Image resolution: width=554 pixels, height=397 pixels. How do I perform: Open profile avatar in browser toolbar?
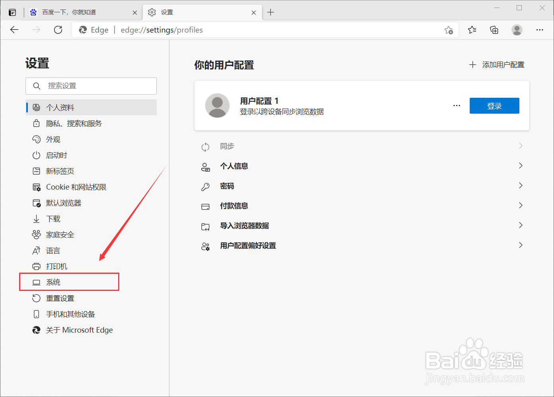tap(517, 30)
